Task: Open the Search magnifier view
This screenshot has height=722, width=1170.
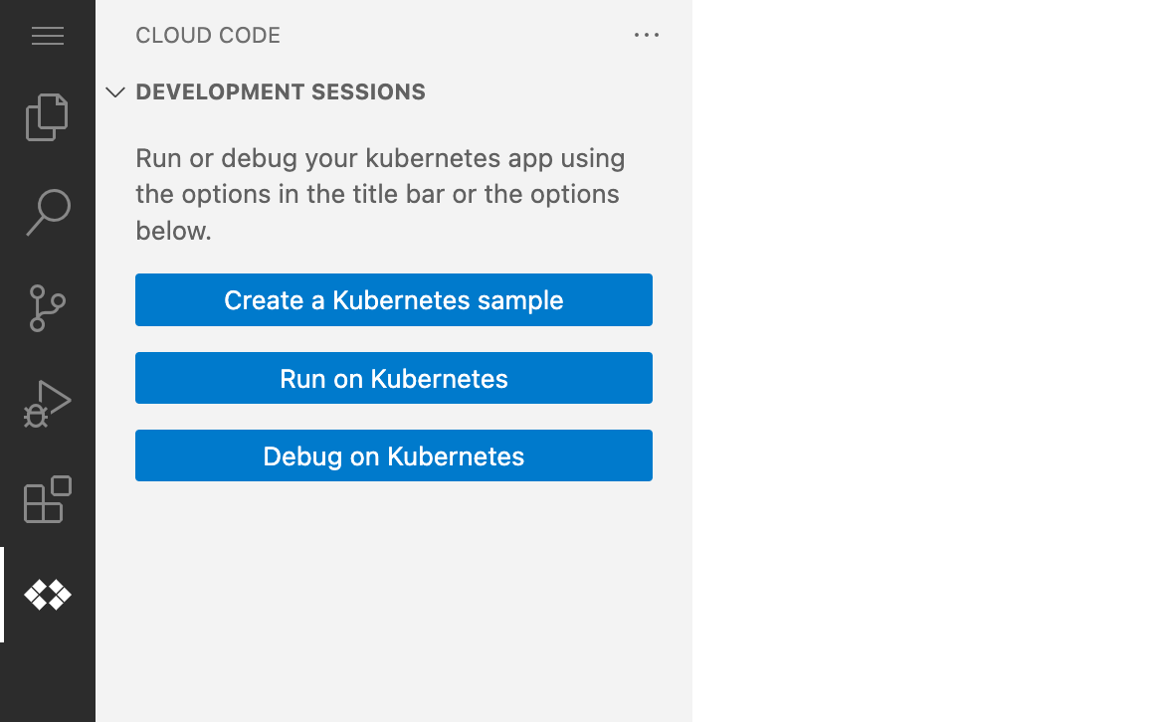Action: coord(48,212)
